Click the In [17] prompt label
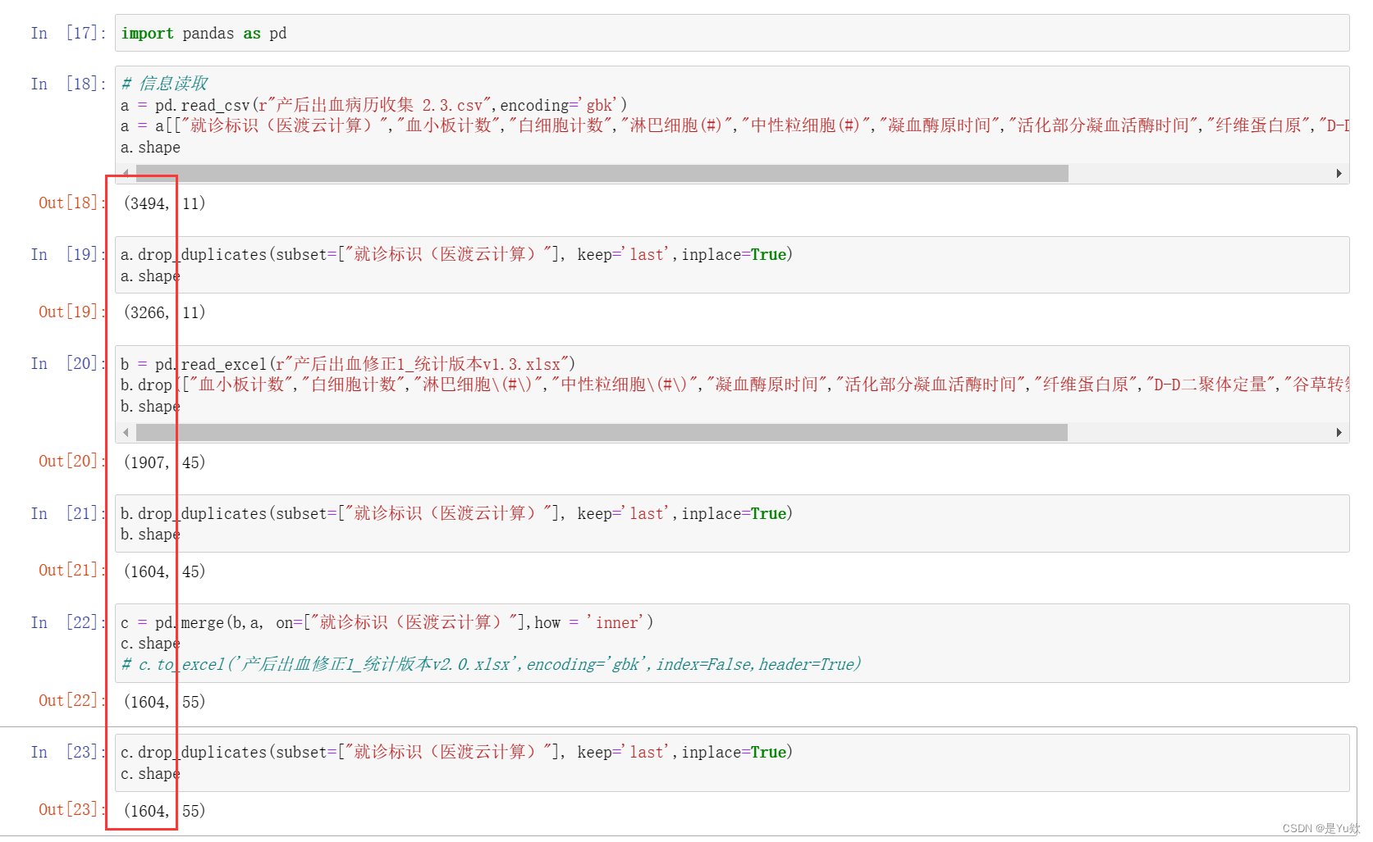Screen dimensions: 1373x842 point(69,33)
